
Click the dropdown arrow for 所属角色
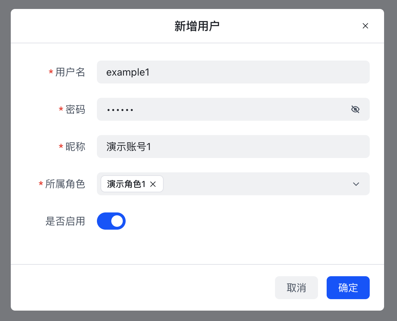click(x=356, y=184)
